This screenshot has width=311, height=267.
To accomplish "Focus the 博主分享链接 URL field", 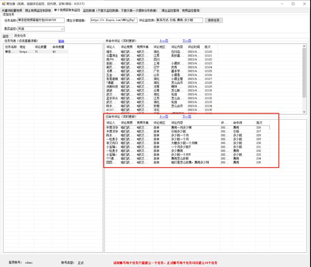I will point(114,20).
